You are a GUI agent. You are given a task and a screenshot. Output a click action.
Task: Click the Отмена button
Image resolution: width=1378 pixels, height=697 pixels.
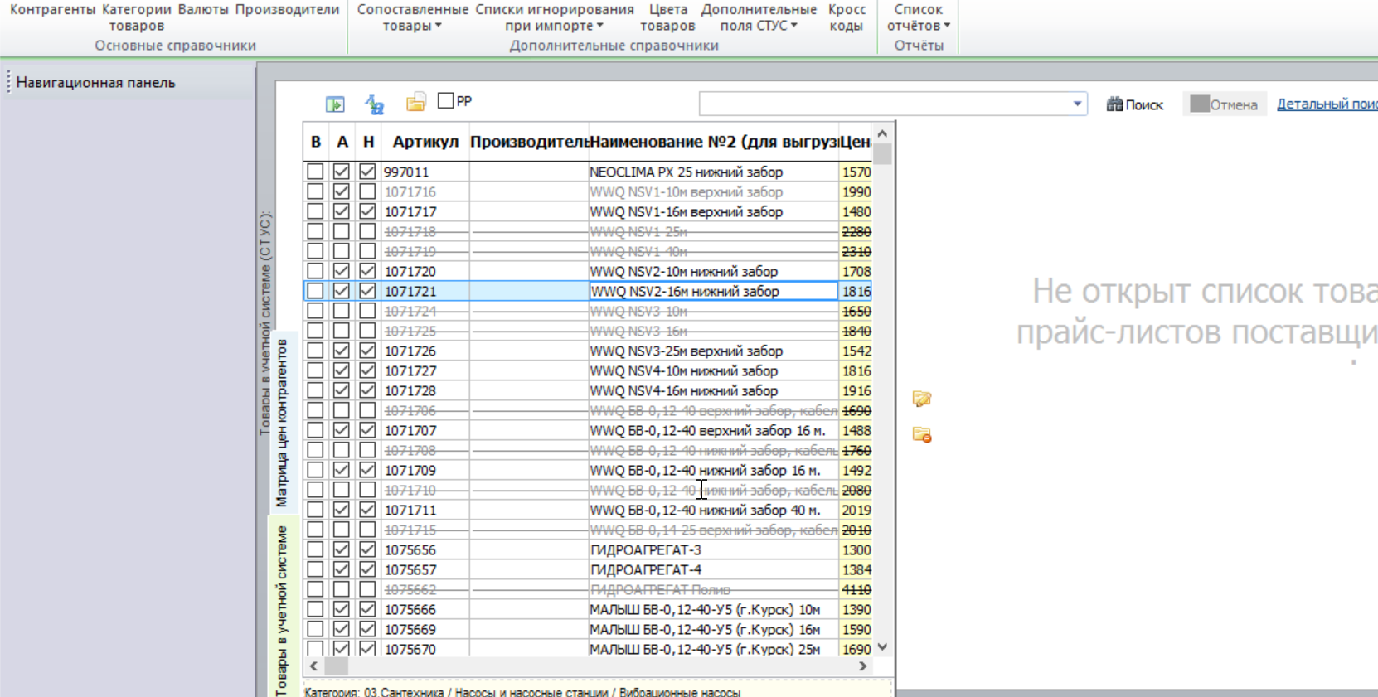(1224, 104)
